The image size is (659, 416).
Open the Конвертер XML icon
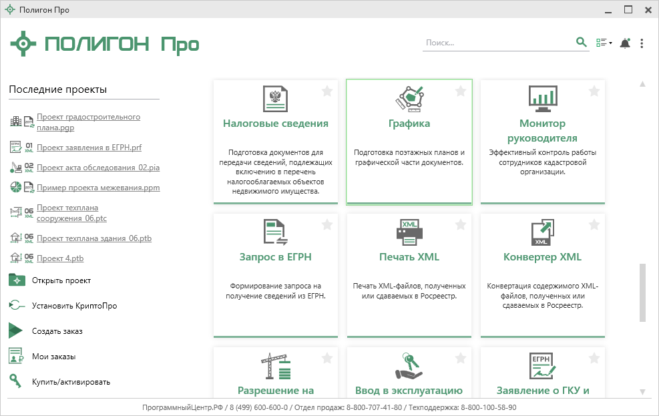542,232
